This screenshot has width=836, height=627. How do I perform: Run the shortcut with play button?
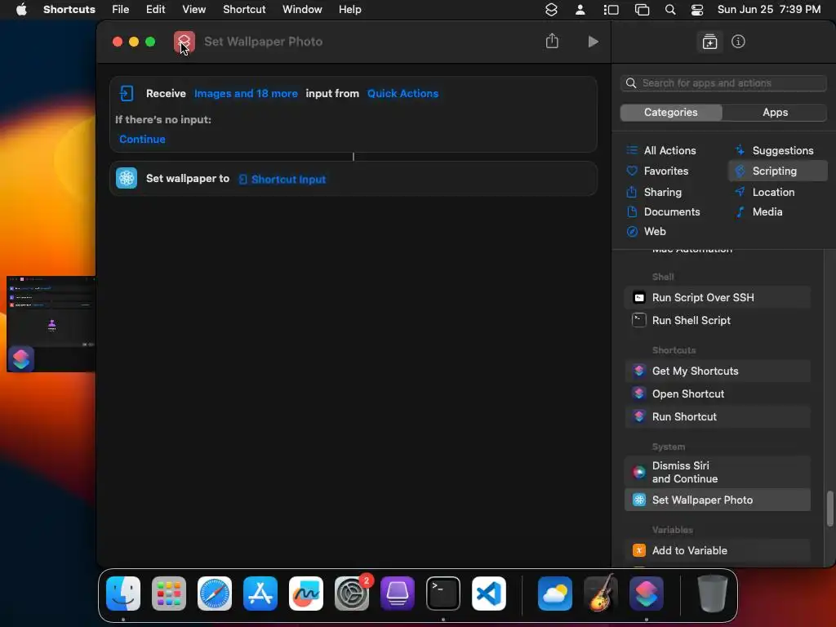tap(593, 42)
